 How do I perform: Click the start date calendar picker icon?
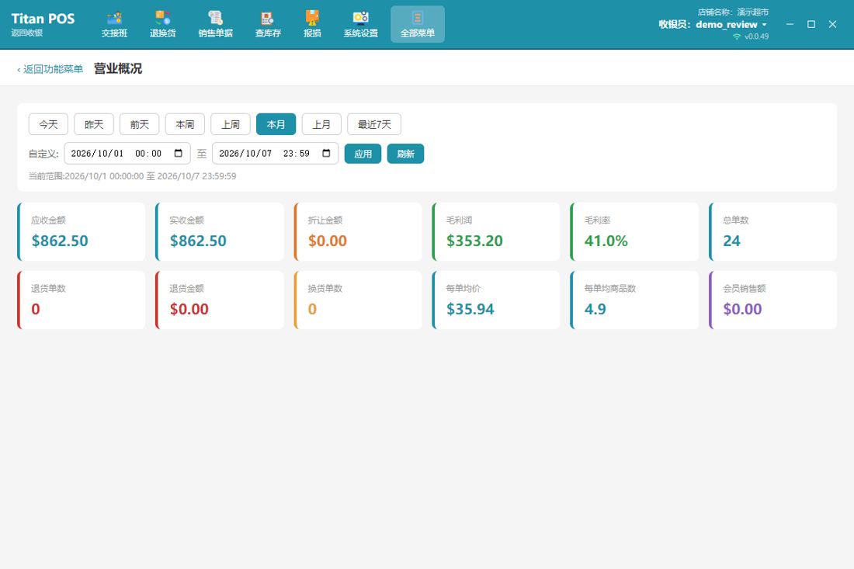(178, 154)
